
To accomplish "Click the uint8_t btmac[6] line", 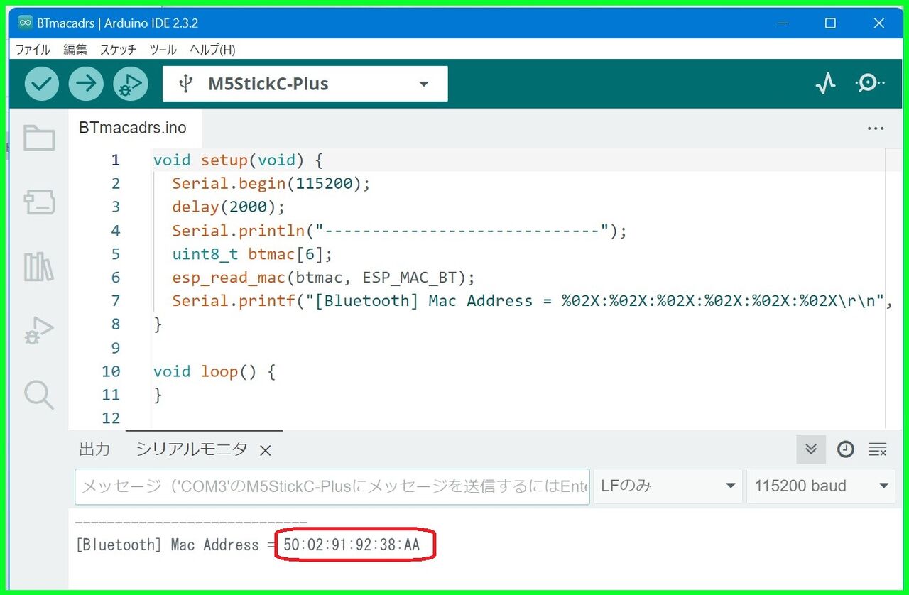I will [252, 253].
